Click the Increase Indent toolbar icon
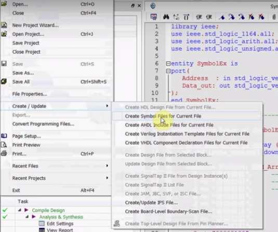Screen dimensions: 278x232 click(x=199, y=17)
